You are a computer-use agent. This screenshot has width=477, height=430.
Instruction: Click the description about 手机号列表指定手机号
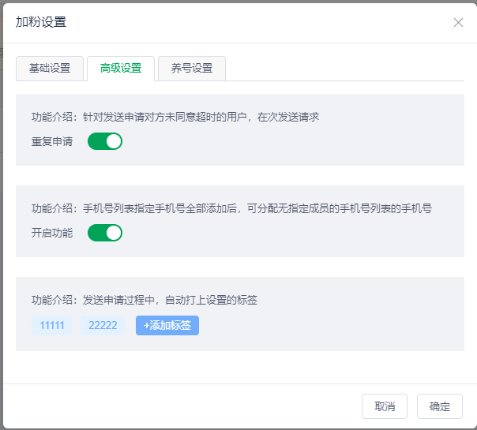(x=231, y=208)
